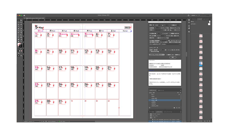This screenshot has height=136, width=229.
Task: Open the 行事ケイ dropdown
Action: [158, 30]
